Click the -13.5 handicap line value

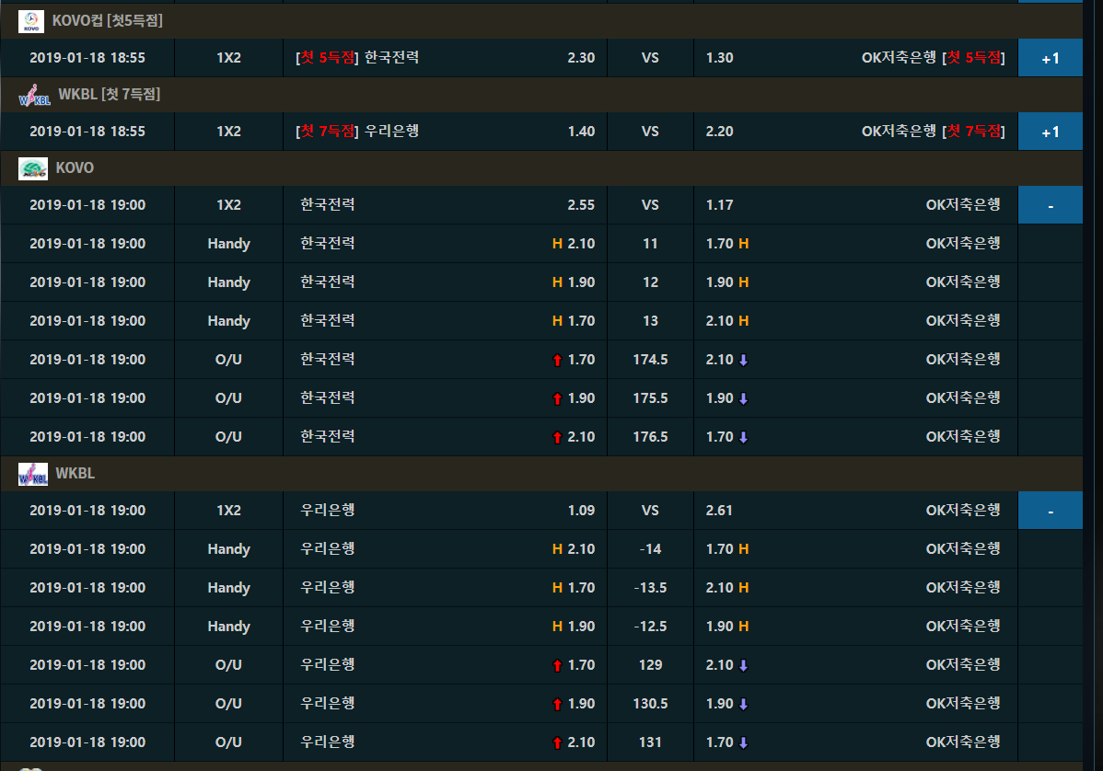coord(650,588)
